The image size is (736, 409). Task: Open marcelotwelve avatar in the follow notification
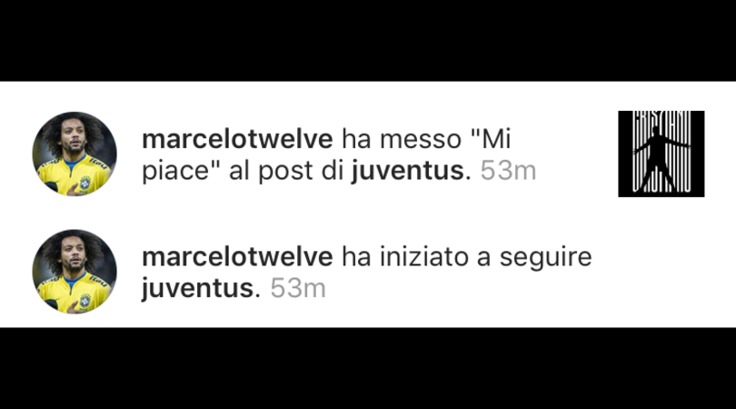click(x=75, y=272)
